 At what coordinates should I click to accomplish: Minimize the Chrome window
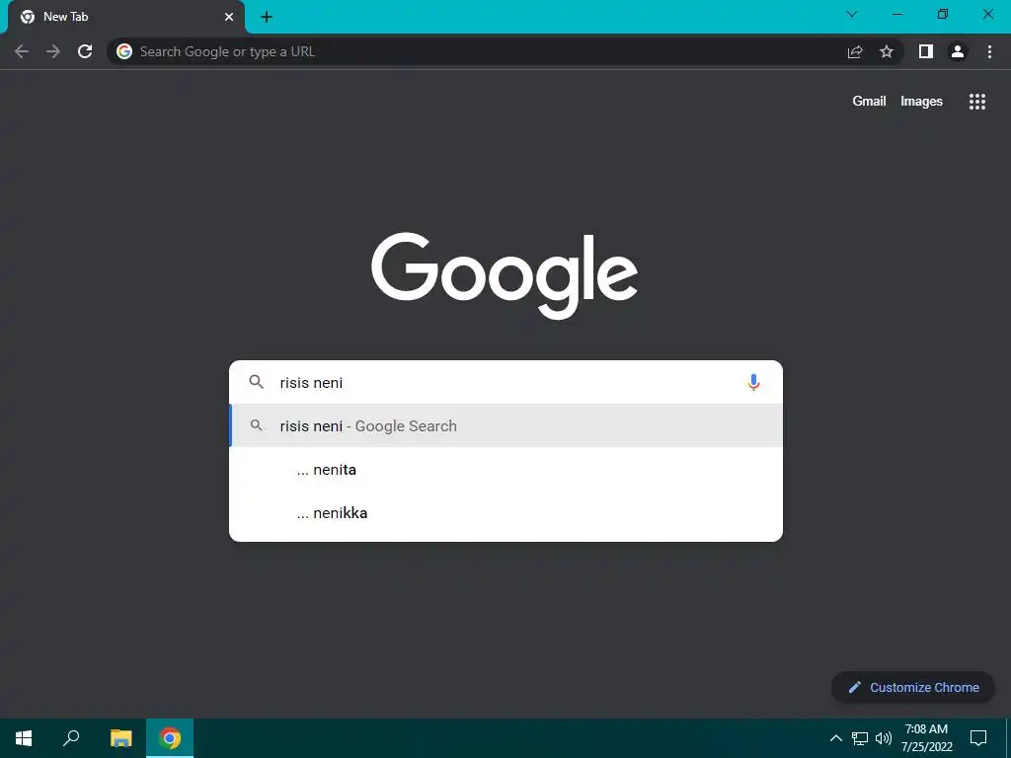[897, 14]
